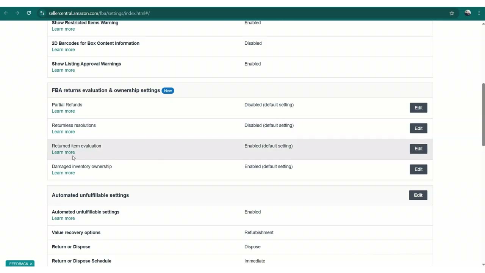Viewport: 485px width, 273px height.
Task: Click the 'Refurbishment' value
Action: click(259, 232)
